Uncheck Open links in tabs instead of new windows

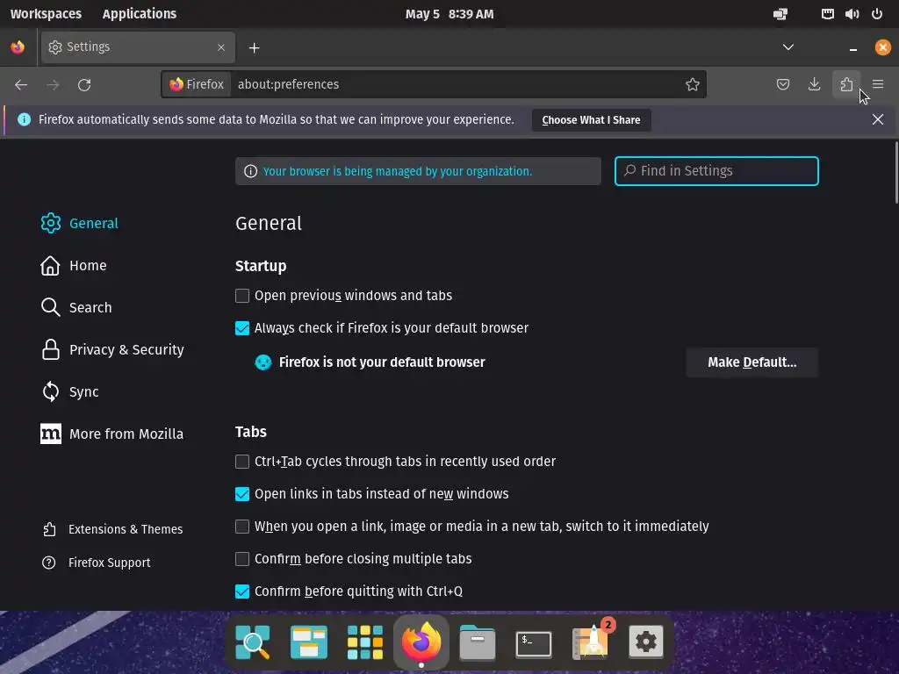[x=242, y=494]
